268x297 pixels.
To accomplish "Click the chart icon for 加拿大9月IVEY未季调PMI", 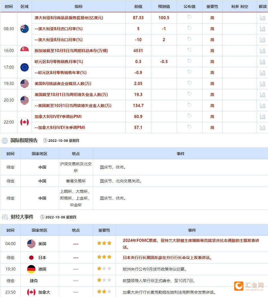I will point(263,128).
